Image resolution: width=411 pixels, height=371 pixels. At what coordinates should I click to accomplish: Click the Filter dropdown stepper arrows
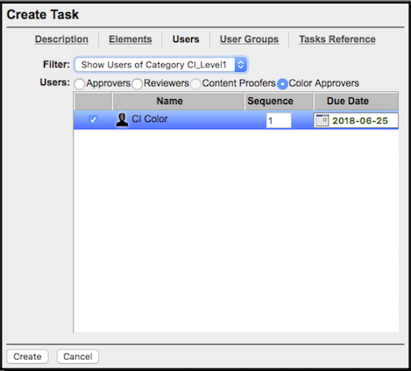tap(241, 65)
